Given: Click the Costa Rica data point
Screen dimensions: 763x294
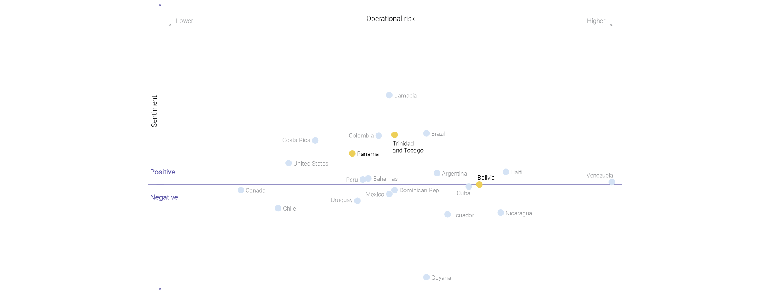Looking at the screenshot, I should (315, 140).
